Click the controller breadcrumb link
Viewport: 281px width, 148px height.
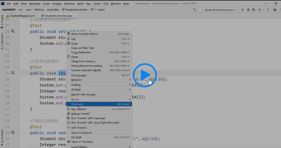pyautogui.click(x=53, y=10)
